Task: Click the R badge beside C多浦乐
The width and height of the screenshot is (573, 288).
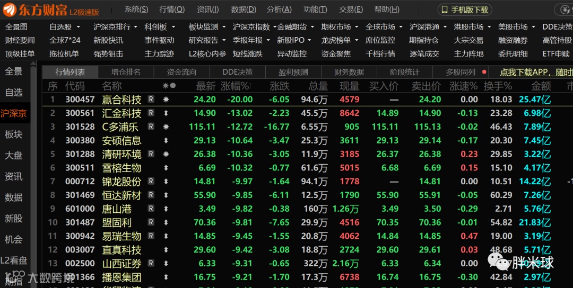Action: click(151, 127)
